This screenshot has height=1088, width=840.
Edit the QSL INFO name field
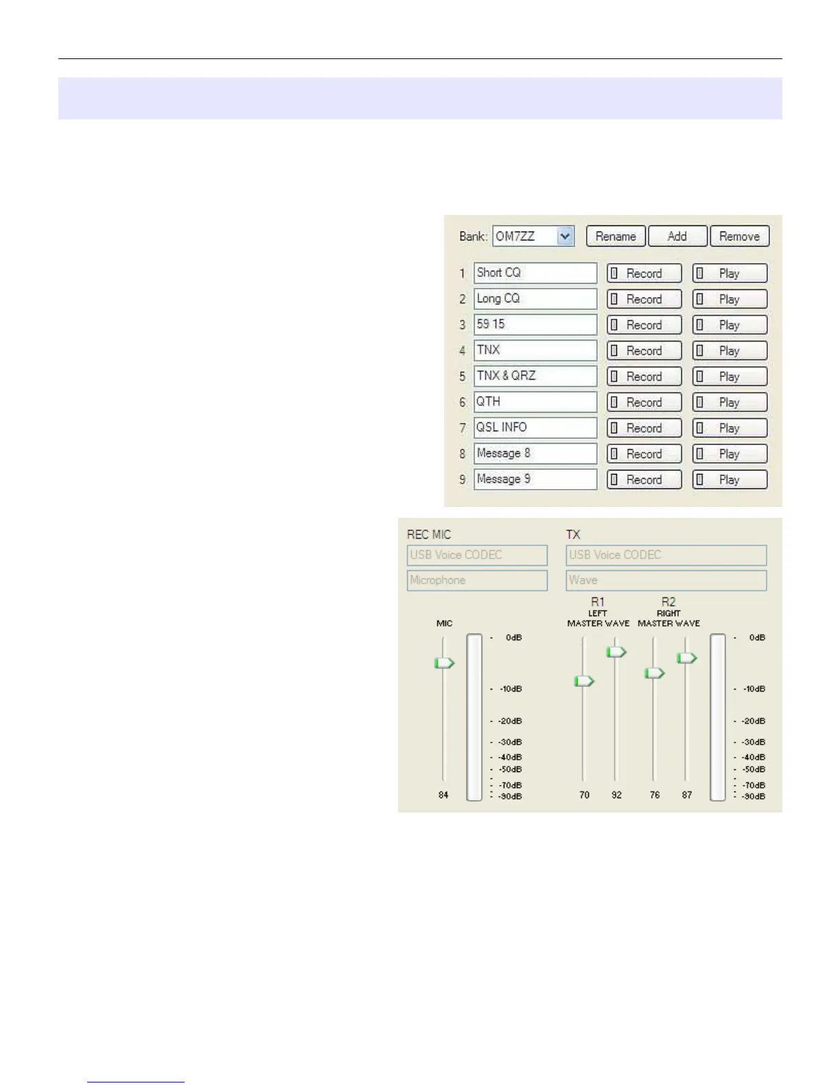coord(535,427)
